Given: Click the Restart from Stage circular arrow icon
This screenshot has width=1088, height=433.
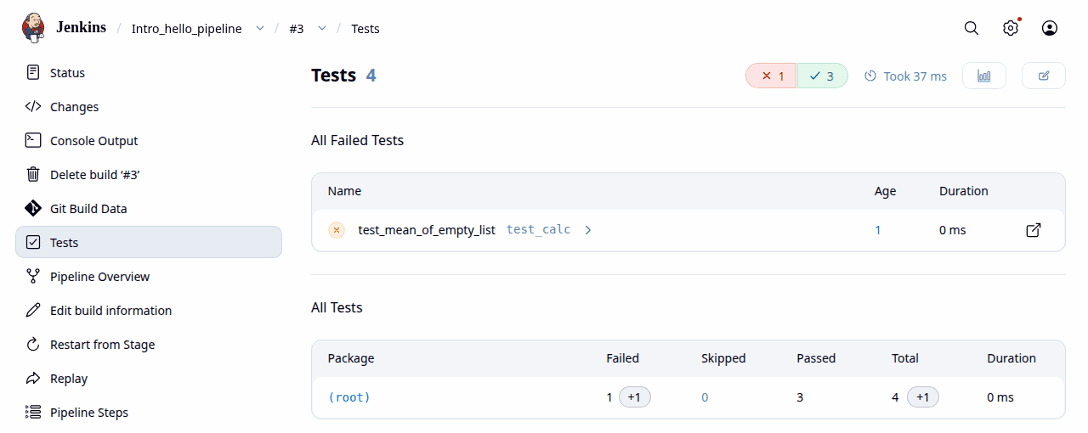Looking at the screenshot, I should [x=33, y=344].
